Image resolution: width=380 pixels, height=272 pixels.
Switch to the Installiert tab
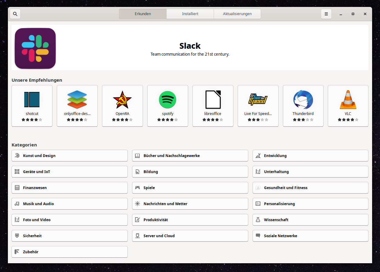[x=190, y=14]
